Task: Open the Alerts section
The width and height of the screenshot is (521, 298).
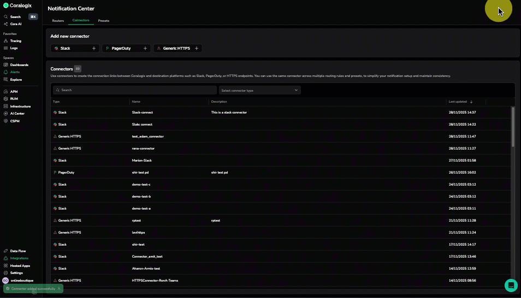Action: pyautogui.click(x=15, y=72)
